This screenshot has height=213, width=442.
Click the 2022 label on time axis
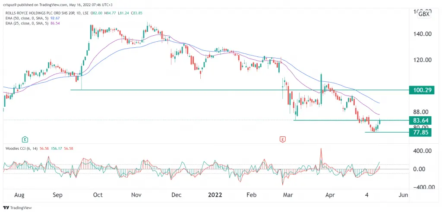point(215,195)
